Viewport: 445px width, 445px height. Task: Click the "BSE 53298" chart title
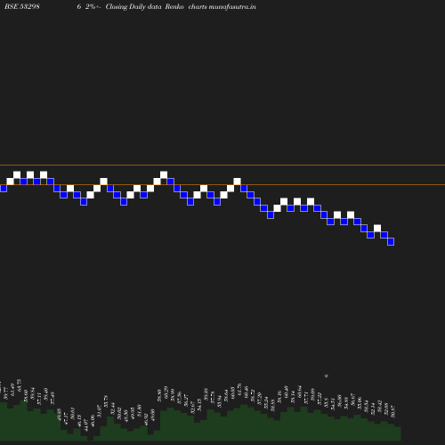point(22,6)
